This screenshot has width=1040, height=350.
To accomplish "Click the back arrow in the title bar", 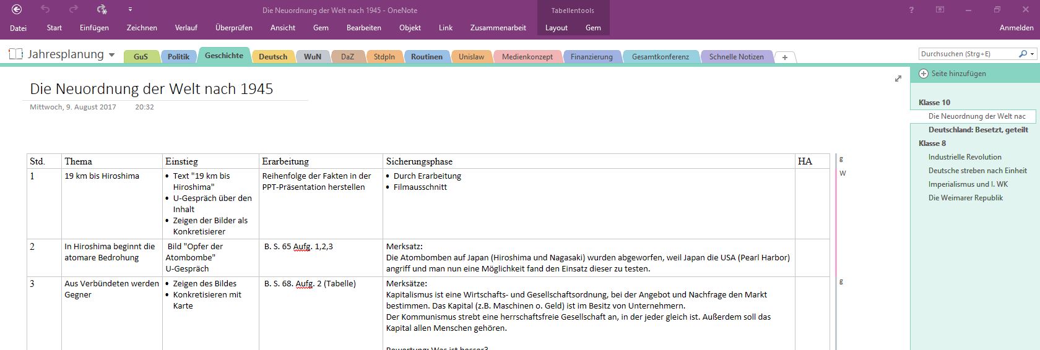I will pyautogui.click(x=17, y=9).
